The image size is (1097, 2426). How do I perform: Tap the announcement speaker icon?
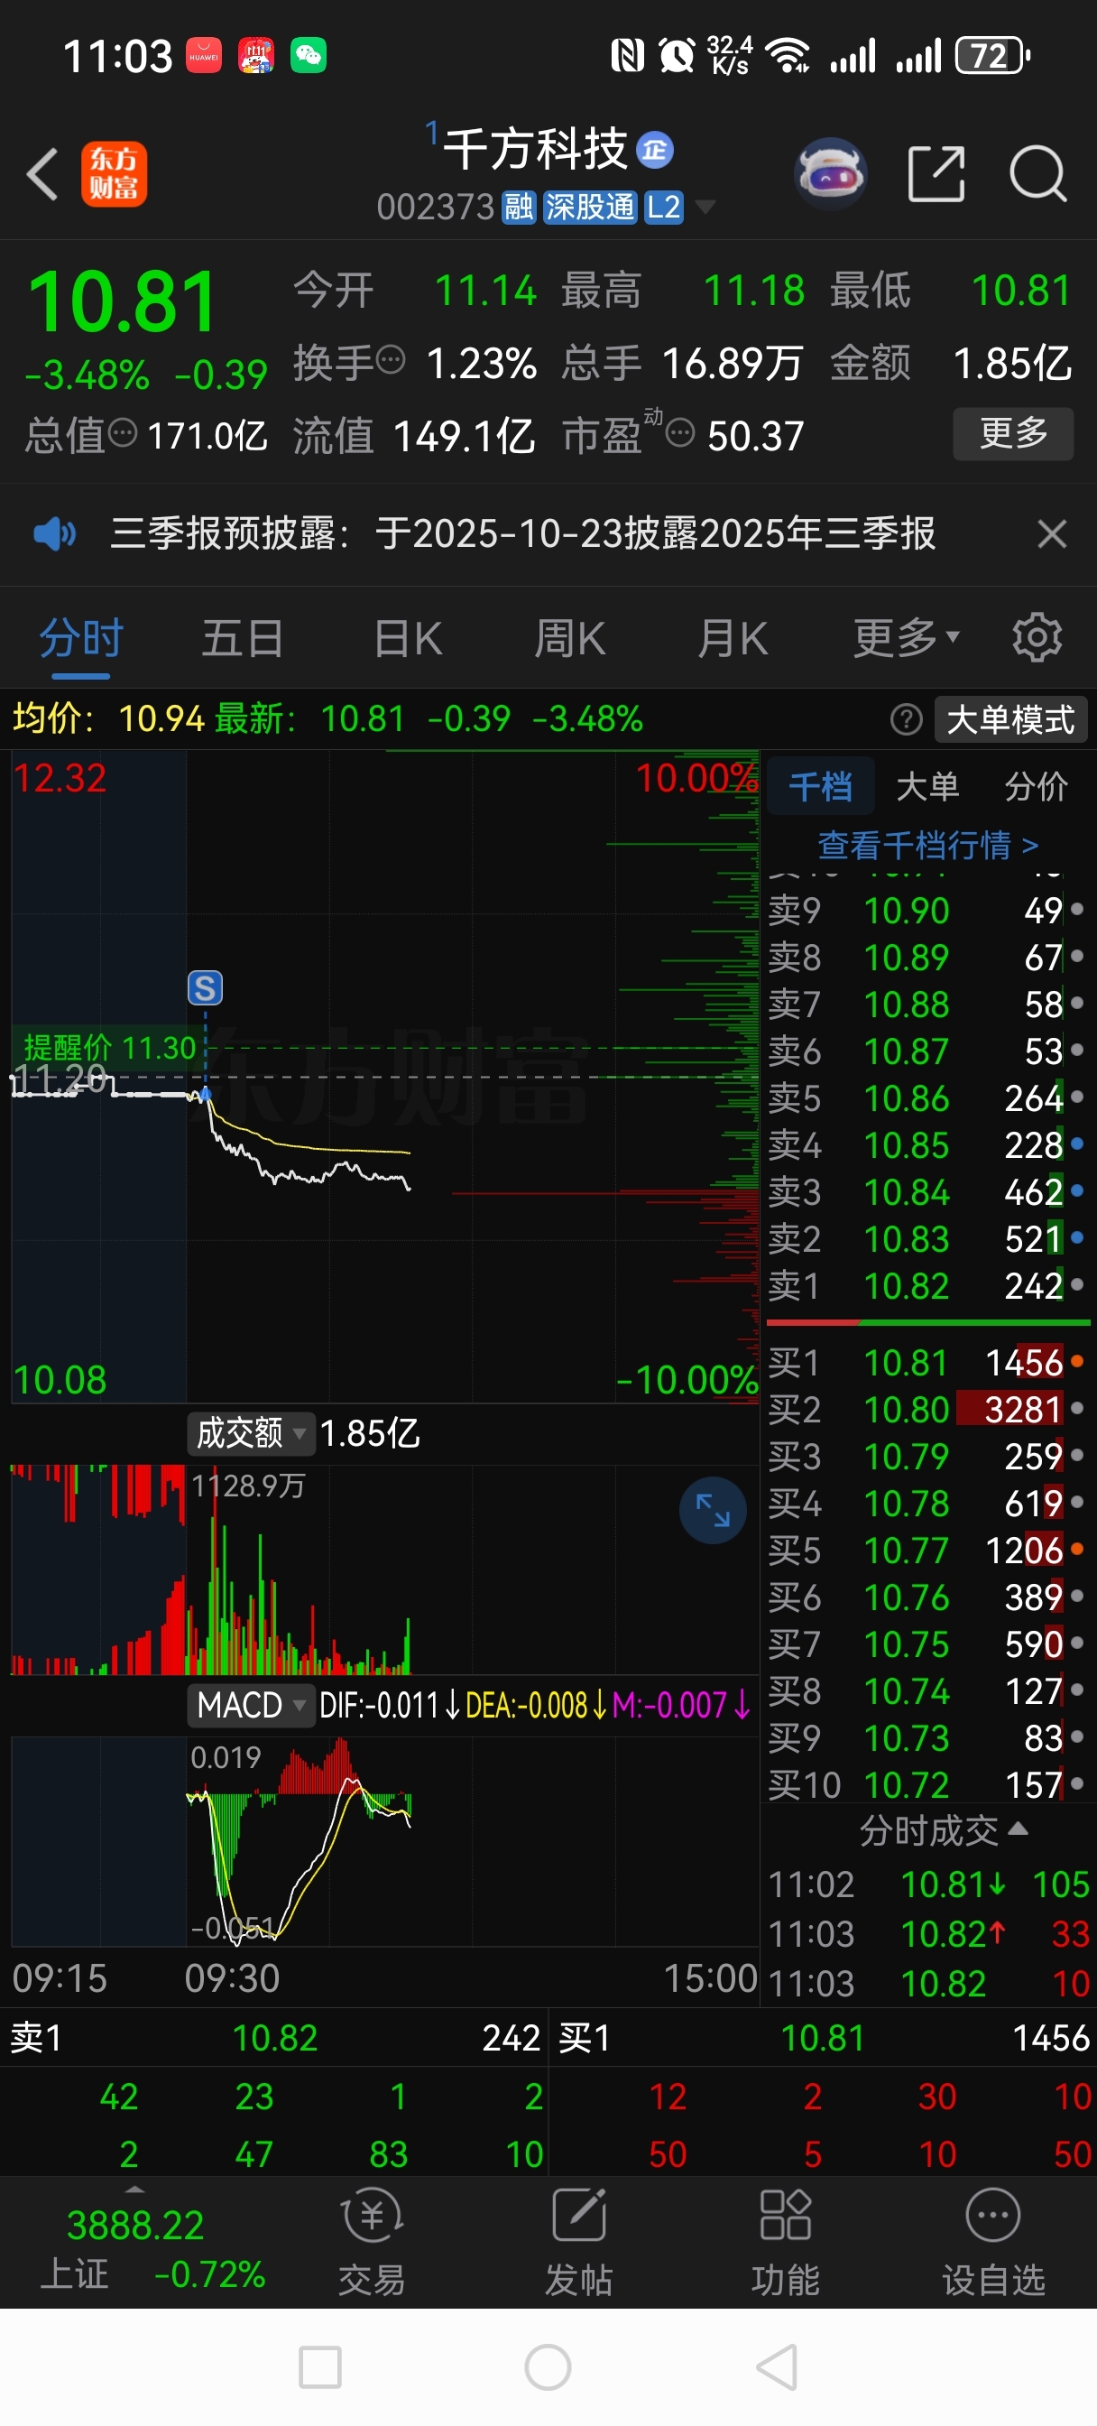click(55, 534)
